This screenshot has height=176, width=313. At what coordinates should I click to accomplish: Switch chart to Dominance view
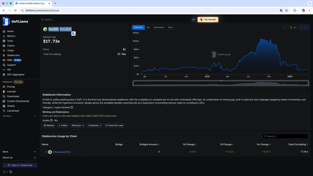[x=159, y=27]
